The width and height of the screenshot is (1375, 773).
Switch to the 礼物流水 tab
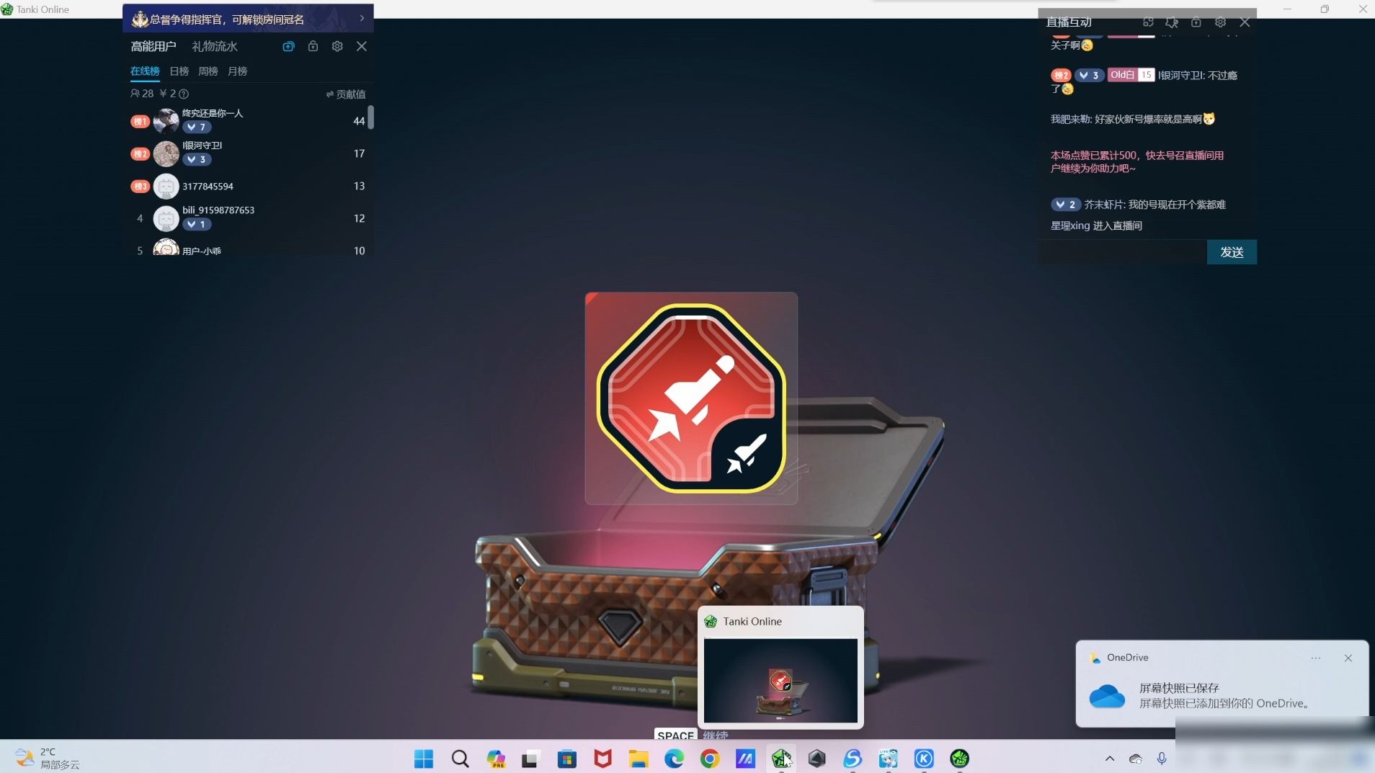tap(215, 46)
